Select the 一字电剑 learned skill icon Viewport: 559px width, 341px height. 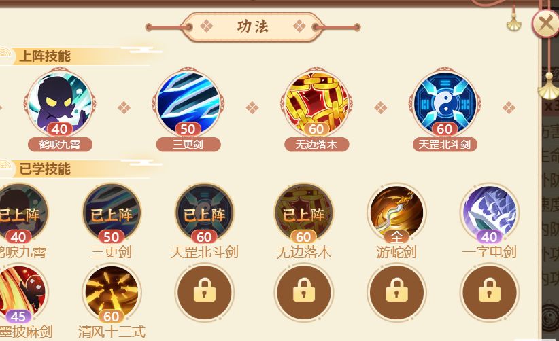point(490,213)
